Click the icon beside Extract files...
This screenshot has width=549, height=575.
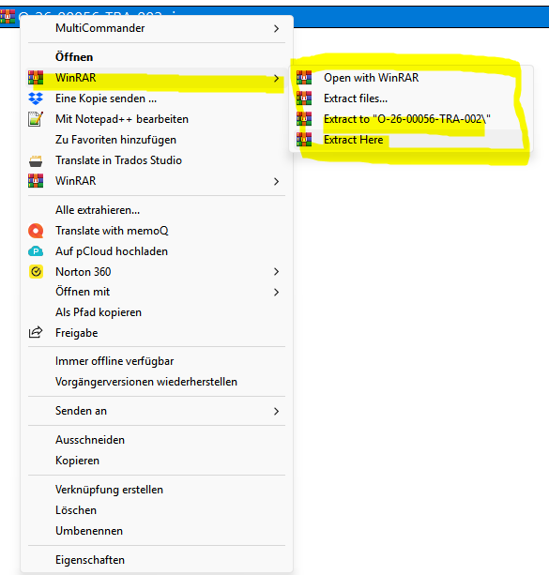pos(304,98)
